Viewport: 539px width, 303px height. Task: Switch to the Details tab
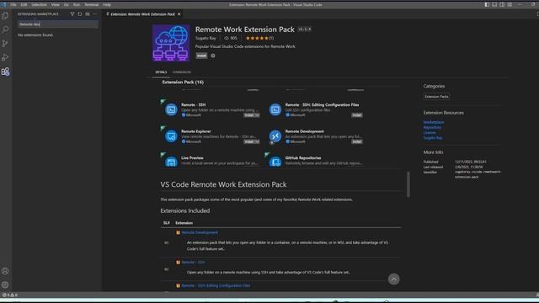pyautogui.click(x=161, y=72)
